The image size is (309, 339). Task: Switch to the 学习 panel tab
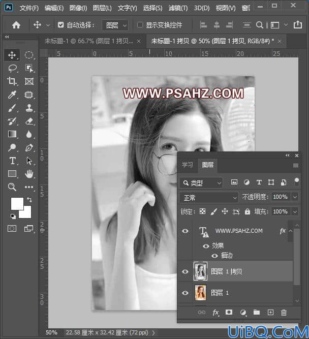coord(187,165)
